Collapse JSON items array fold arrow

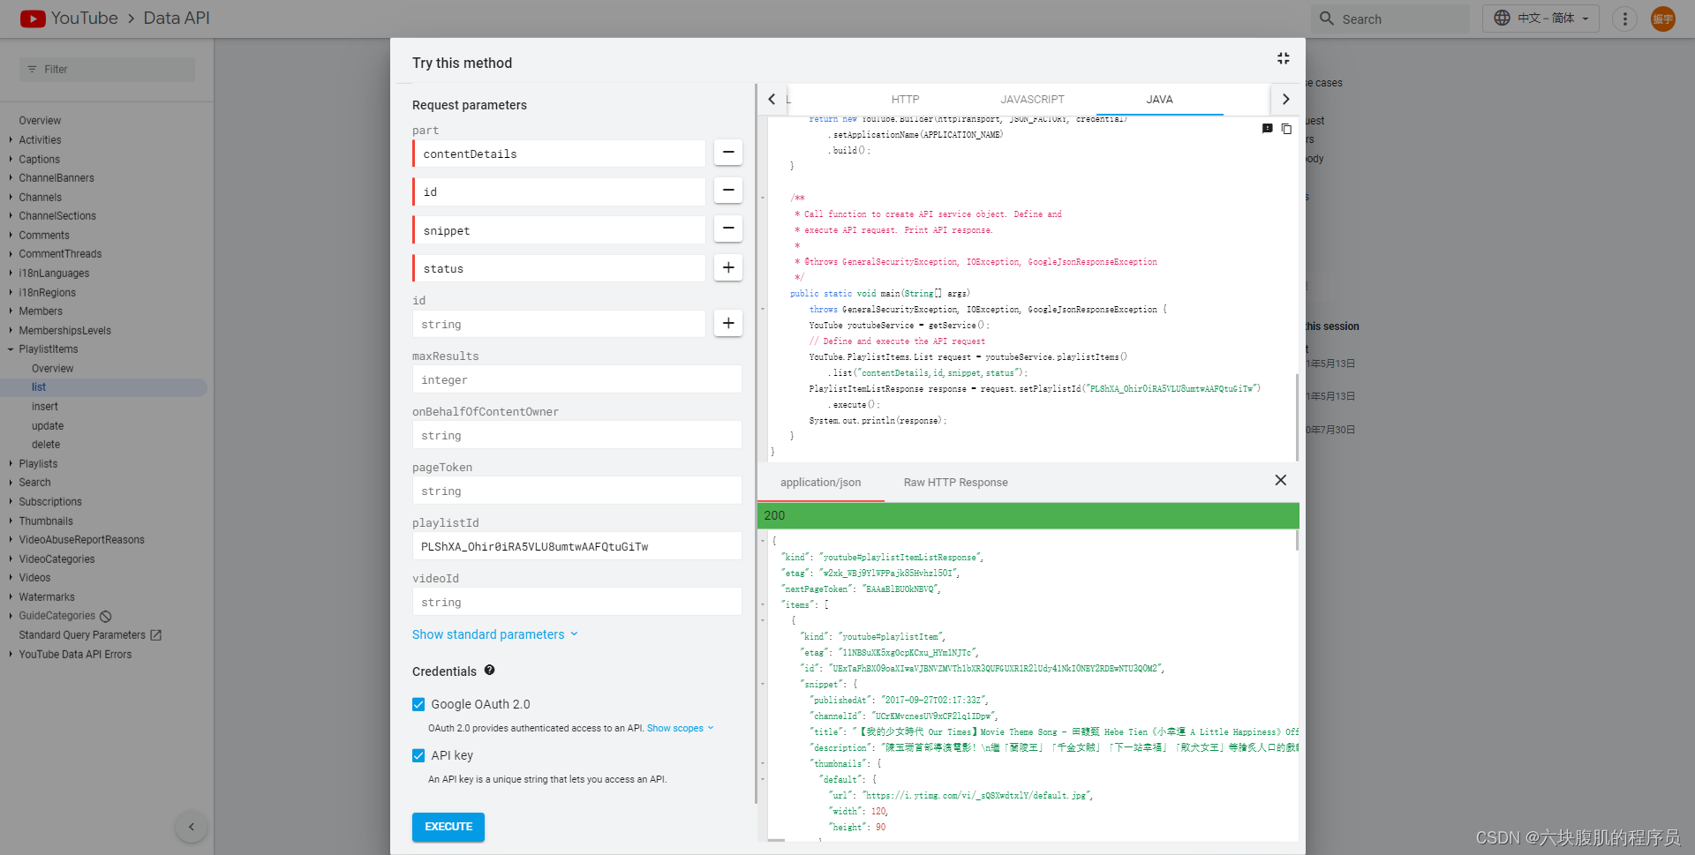(x=763, y=604)
